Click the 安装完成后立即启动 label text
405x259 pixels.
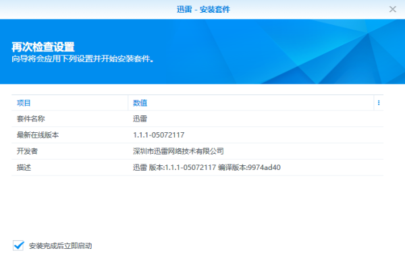61,246
